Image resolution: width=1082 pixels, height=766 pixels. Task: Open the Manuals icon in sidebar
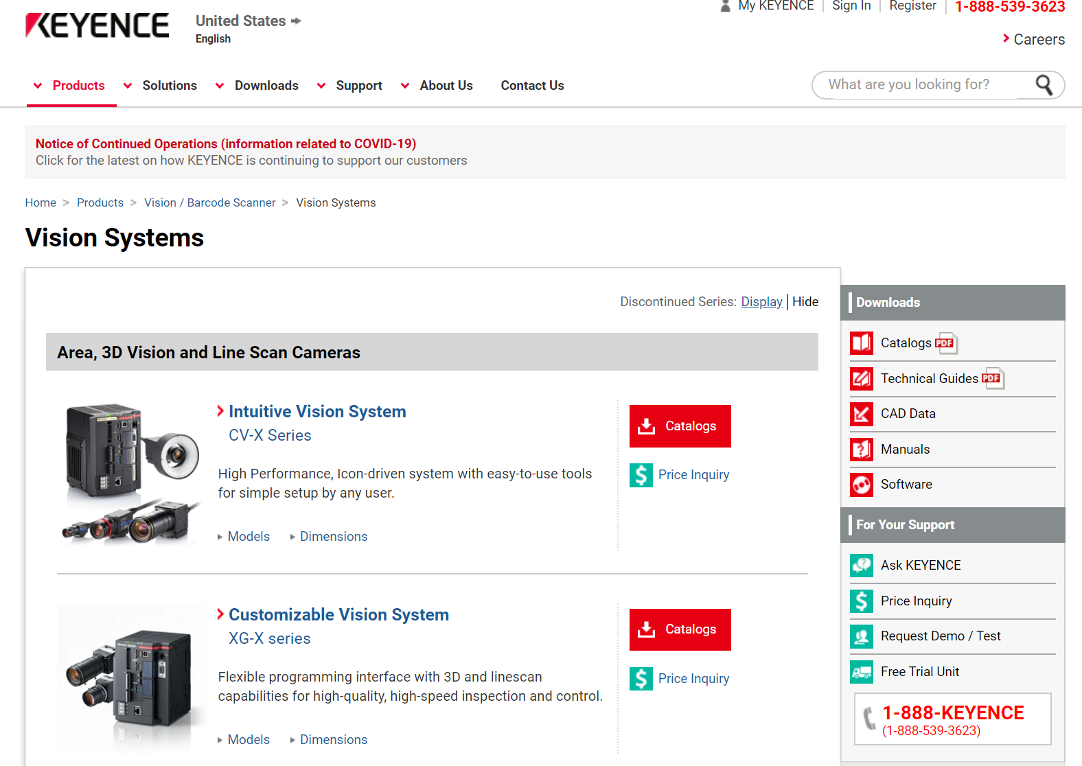861,450
